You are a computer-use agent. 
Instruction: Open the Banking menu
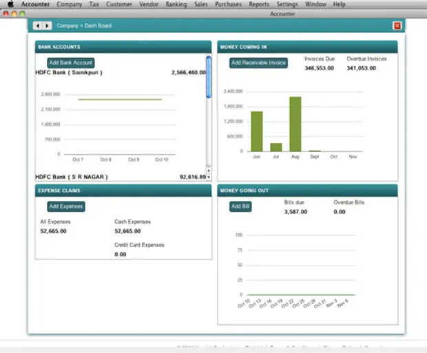click(176, 4)
